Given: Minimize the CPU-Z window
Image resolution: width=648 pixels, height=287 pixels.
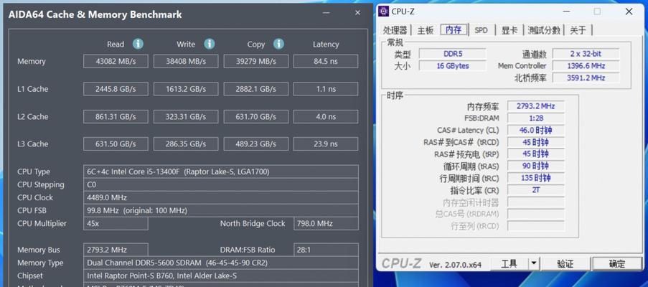Looking at the screenshot, I should 565,11.
